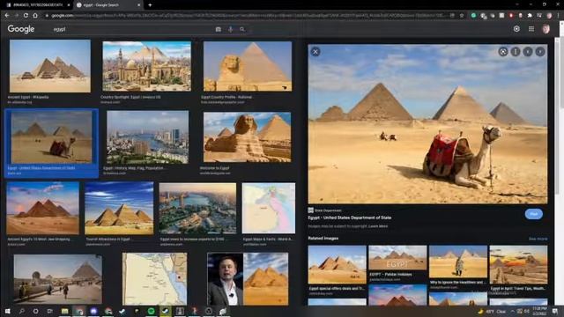Click the Google logo
This screenshot has width=564, height=317.
pyautogui.click(x=21, y=29)
